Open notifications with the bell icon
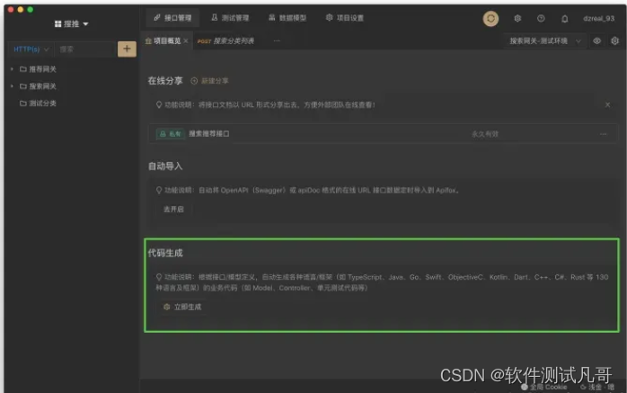The height and width of the screenshot is (393, 627). coord(564,18)
